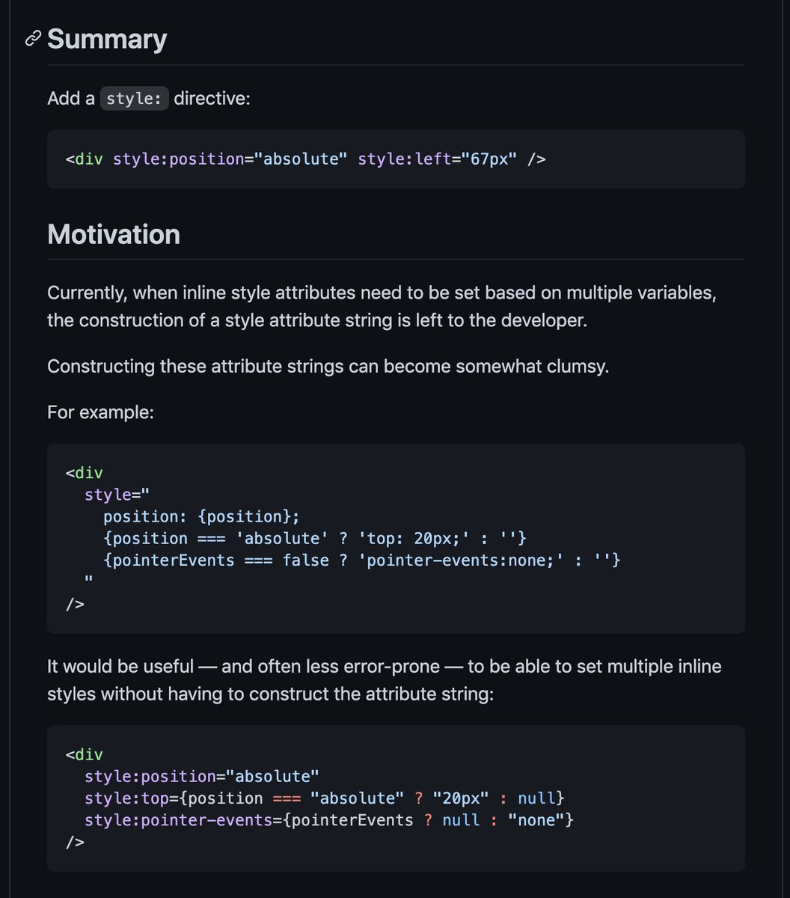Click the anchor link icon beside Summary

click(x=32, y=39)
